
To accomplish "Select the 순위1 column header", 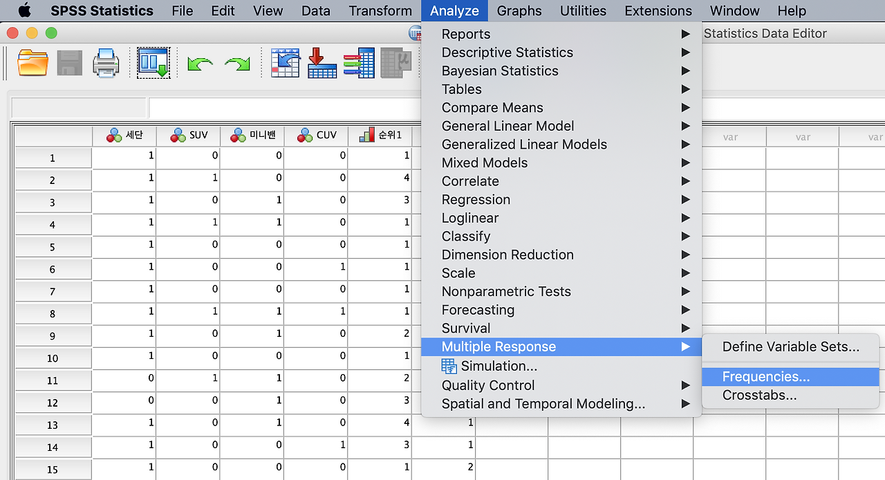I will [x=380, y=136].
